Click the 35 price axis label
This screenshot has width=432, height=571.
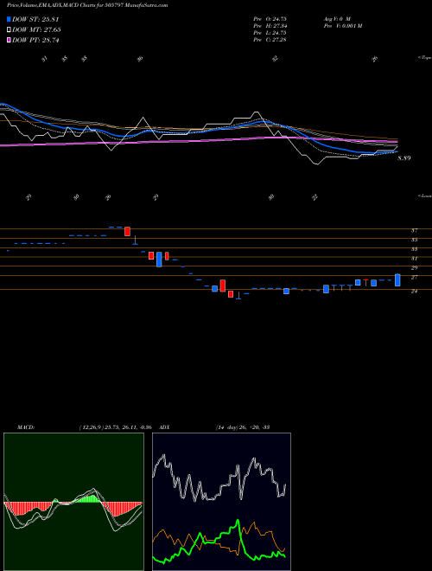point(414,240)
